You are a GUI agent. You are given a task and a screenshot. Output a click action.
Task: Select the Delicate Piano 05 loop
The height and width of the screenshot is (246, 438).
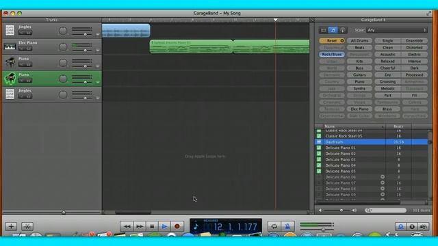pyautogui.click(x=372, y=172)
